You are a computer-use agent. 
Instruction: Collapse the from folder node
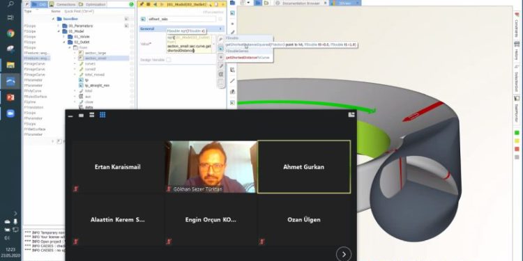[70, 47]
